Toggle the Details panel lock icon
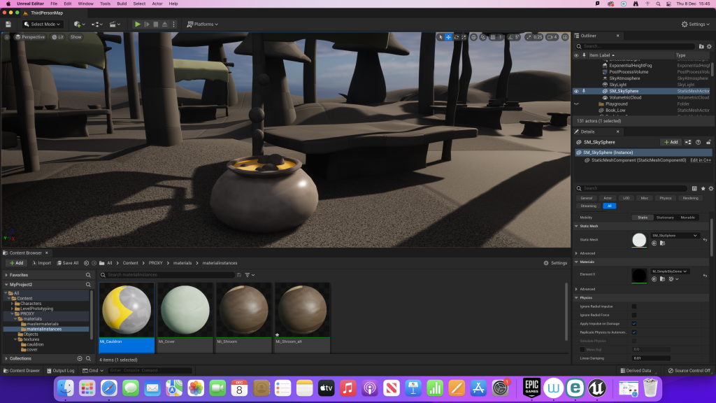This screenshot has width=716, height=403. coord(708,142)
